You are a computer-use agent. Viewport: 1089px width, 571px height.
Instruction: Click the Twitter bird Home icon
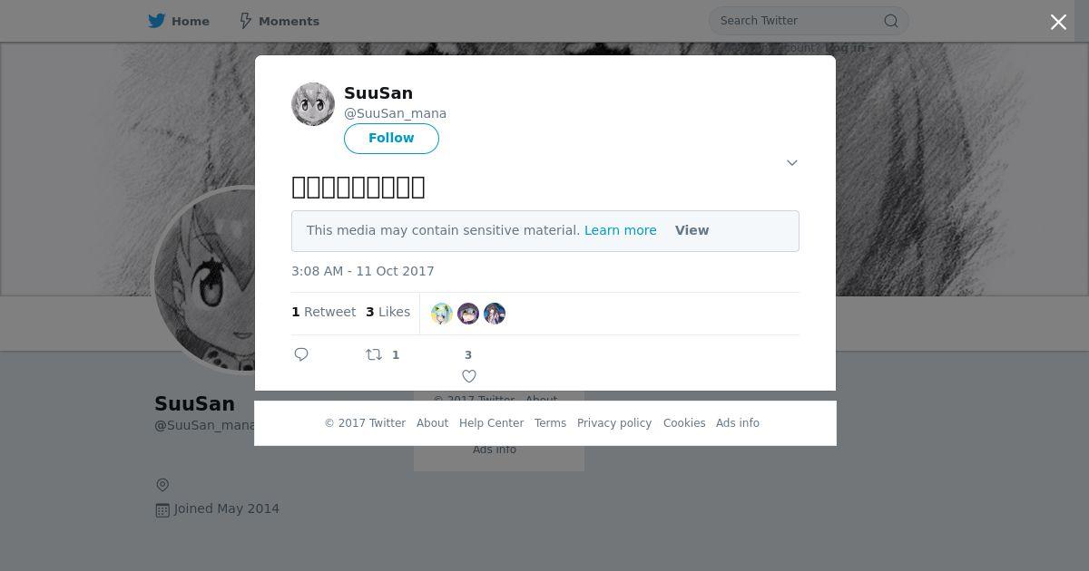tap(157, 21)
